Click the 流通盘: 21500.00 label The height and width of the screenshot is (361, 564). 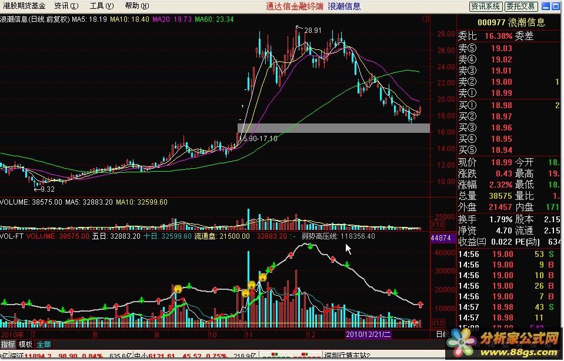coord(222,236)
